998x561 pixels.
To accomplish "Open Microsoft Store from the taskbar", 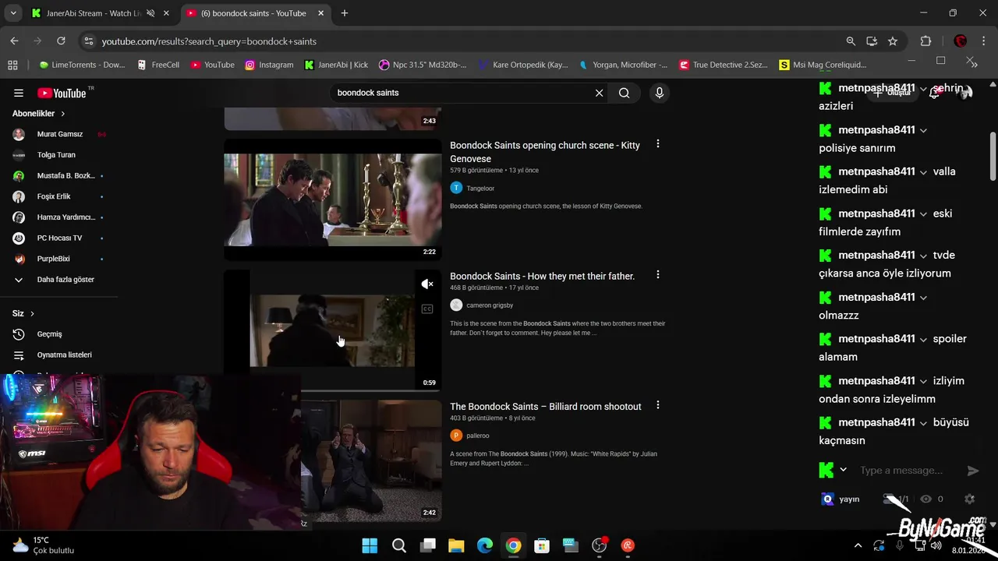I will pyautogui.click(x=542, y=545).
